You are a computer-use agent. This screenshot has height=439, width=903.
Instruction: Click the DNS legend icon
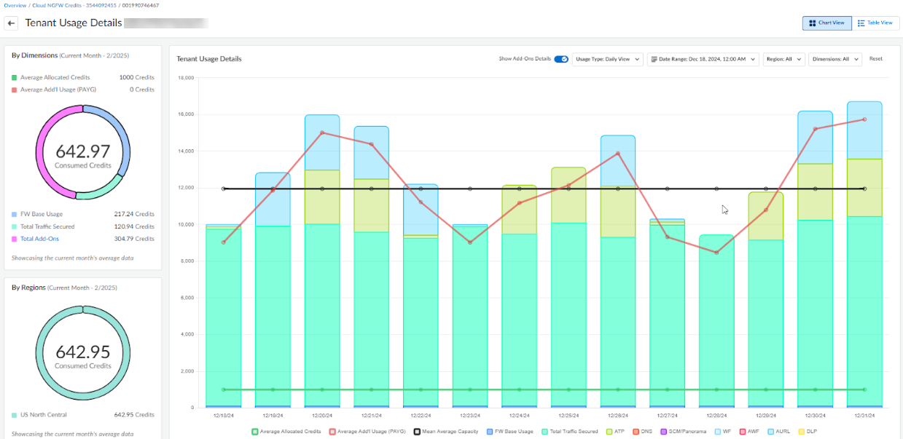[635, 432]
